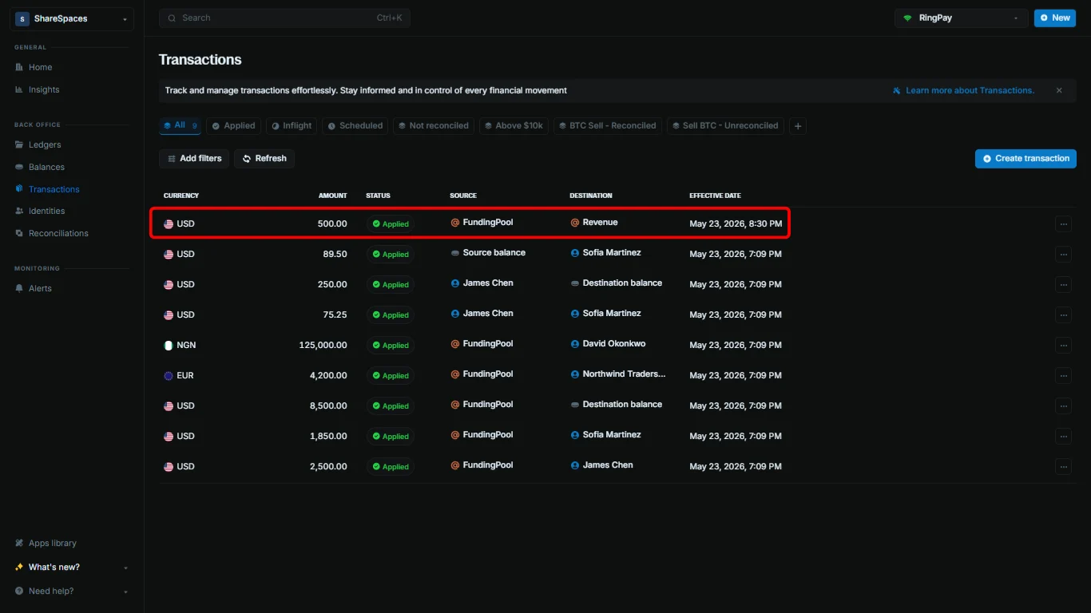Open the Above $10k view
Image resolution: width=1091 pixels, height=613 pixels.
(x=514, y=125)
